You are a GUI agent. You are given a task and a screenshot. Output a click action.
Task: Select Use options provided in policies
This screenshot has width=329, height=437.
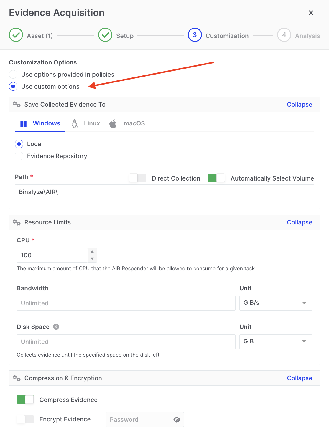pos(13,75)
